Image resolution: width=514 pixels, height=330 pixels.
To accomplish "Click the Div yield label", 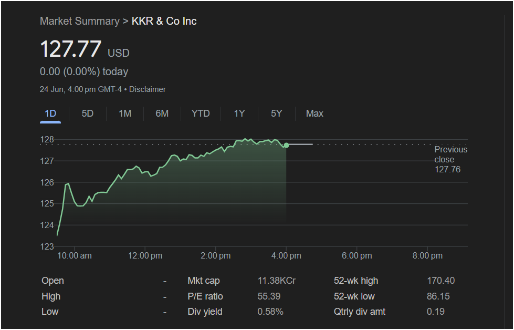I will pos(205,312).
